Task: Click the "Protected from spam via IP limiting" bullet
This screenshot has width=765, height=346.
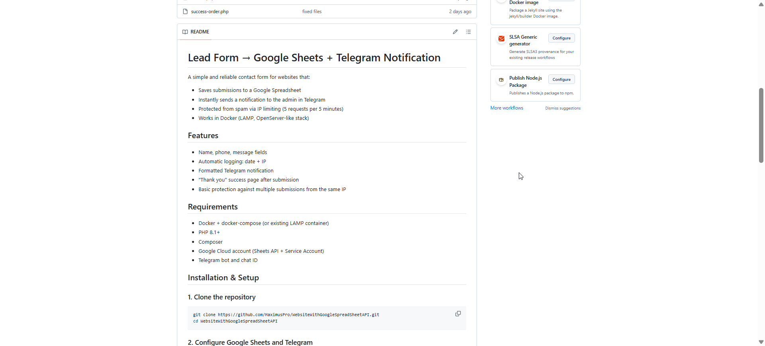Action: pos(271,109)
